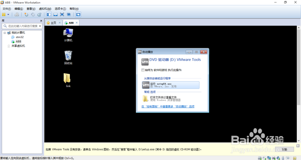The height and width of the screenshot is (160, 301).
Task: Click the scrollbar up arrow in VM view
Action: point(299,28)
